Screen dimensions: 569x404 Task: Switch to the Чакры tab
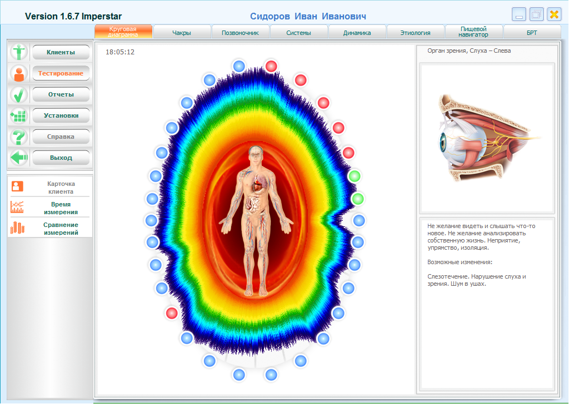(x=182, y=33)
